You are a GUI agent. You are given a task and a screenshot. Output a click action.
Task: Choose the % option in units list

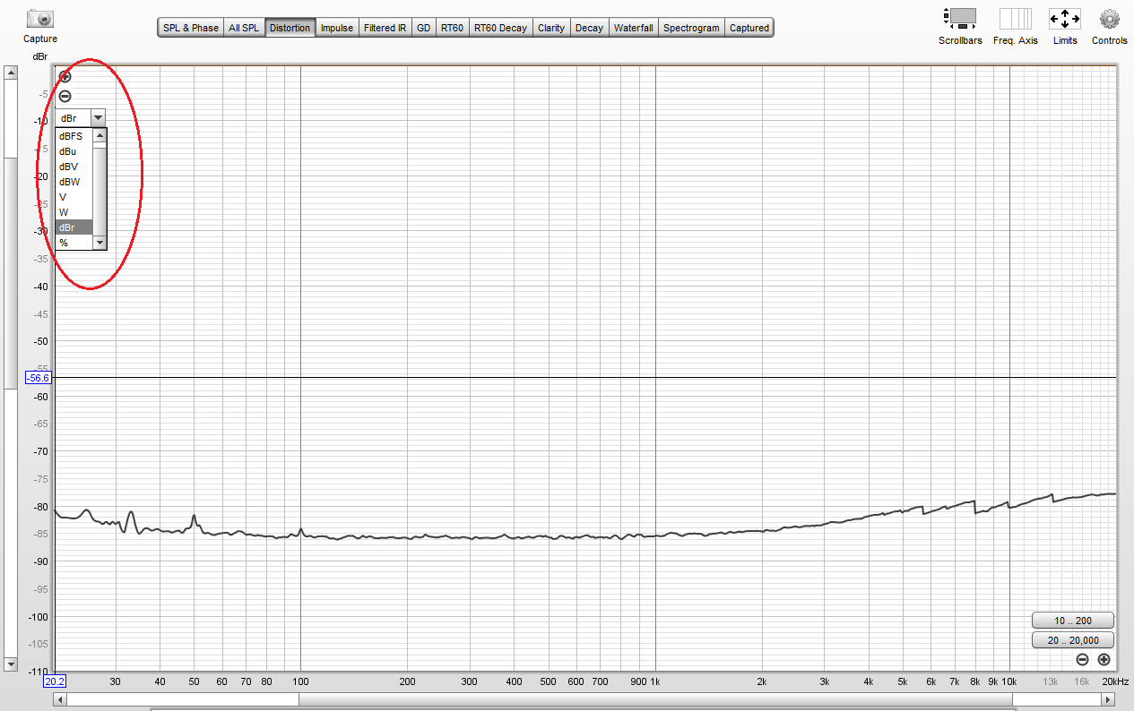click(x=64, y=243)
